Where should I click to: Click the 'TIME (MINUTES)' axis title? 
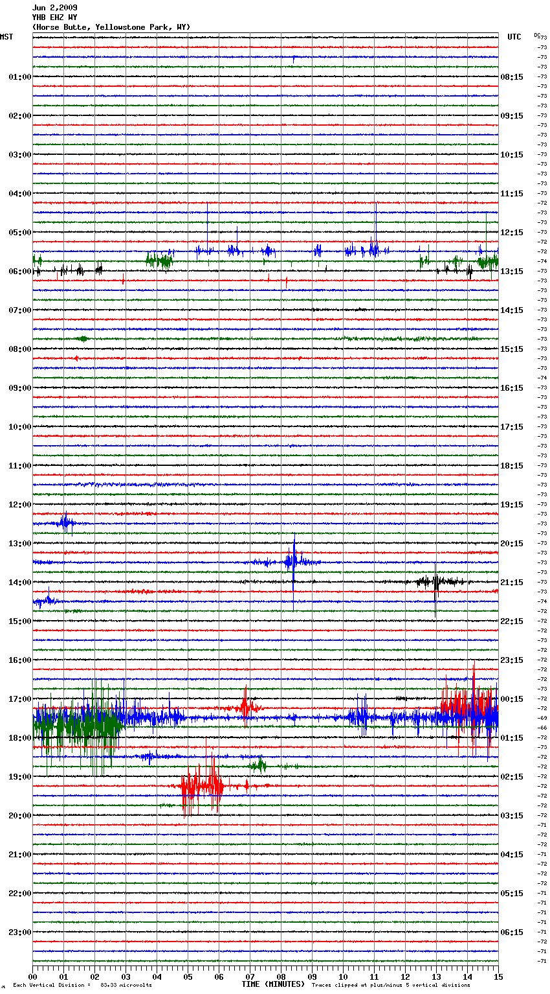click(x=273, y=984)
